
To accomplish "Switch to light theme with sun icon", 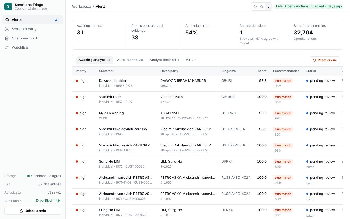I will point(255,7).
